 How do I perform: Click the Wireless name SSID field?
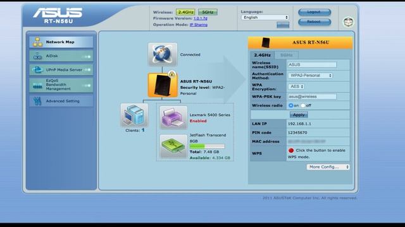tap(312, 64)
